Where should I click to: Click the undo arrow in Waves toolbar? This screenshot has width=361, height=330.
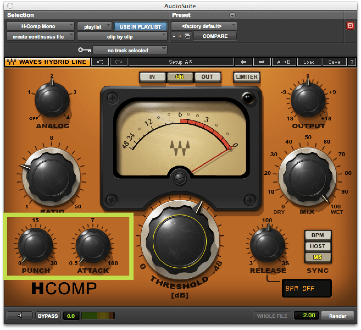[x=100, y=62]
